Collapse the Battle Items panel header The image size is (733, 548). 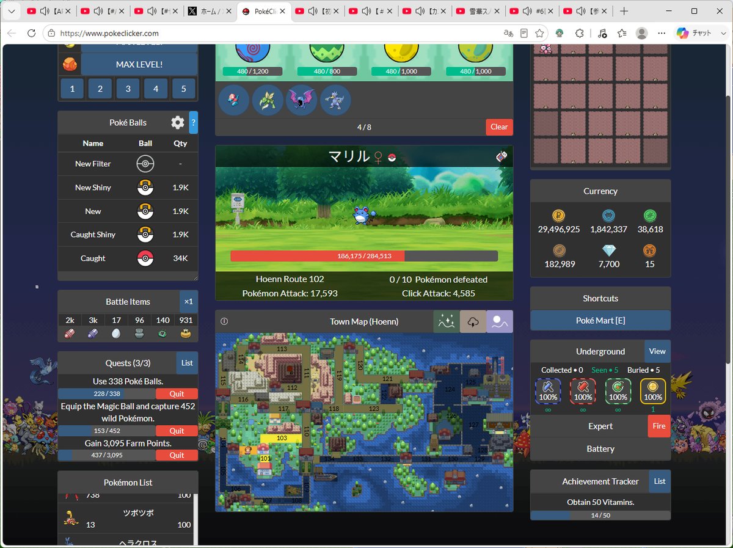click(x=128, y=302)
